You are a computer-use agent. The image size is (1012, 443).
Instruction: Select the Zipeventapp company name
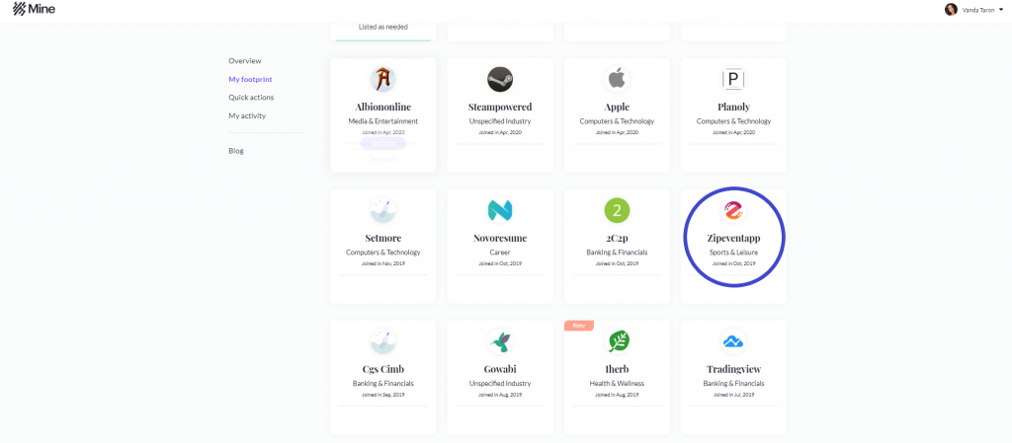pyautogui.click(x=734, y=238)
